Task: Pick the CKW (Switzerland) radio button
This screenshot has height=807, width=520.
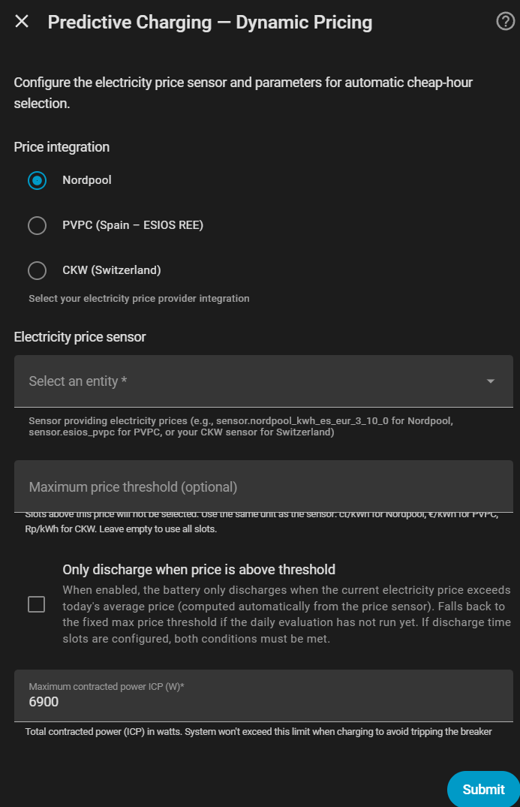Action: [37, 270]
